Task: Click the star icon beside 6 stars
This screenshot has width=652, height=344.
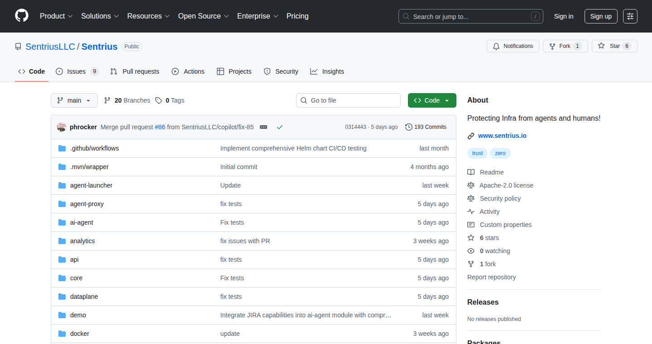Action: pos(471,238)
